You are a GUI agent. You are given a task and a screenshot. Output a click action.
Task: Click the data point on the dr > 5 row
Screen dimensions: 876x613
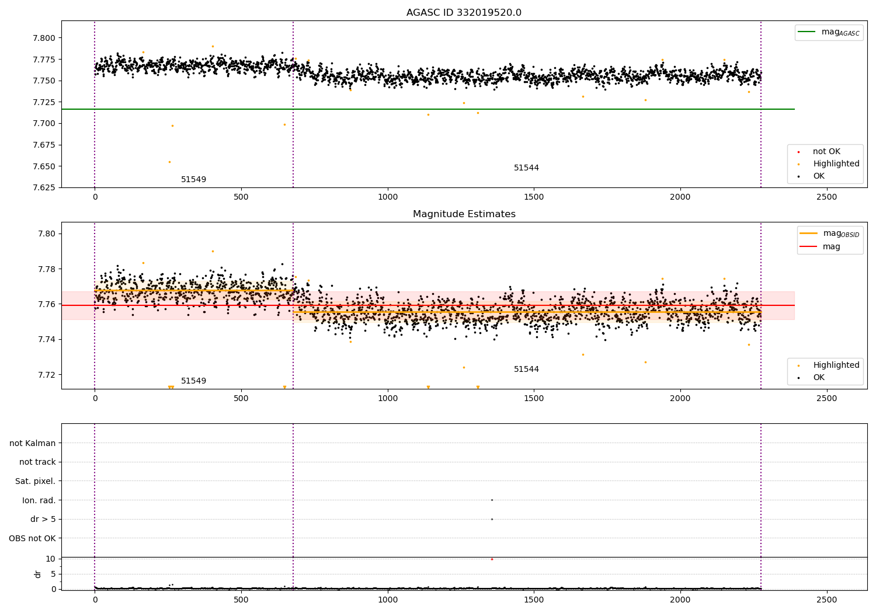(x=492, y=519)
